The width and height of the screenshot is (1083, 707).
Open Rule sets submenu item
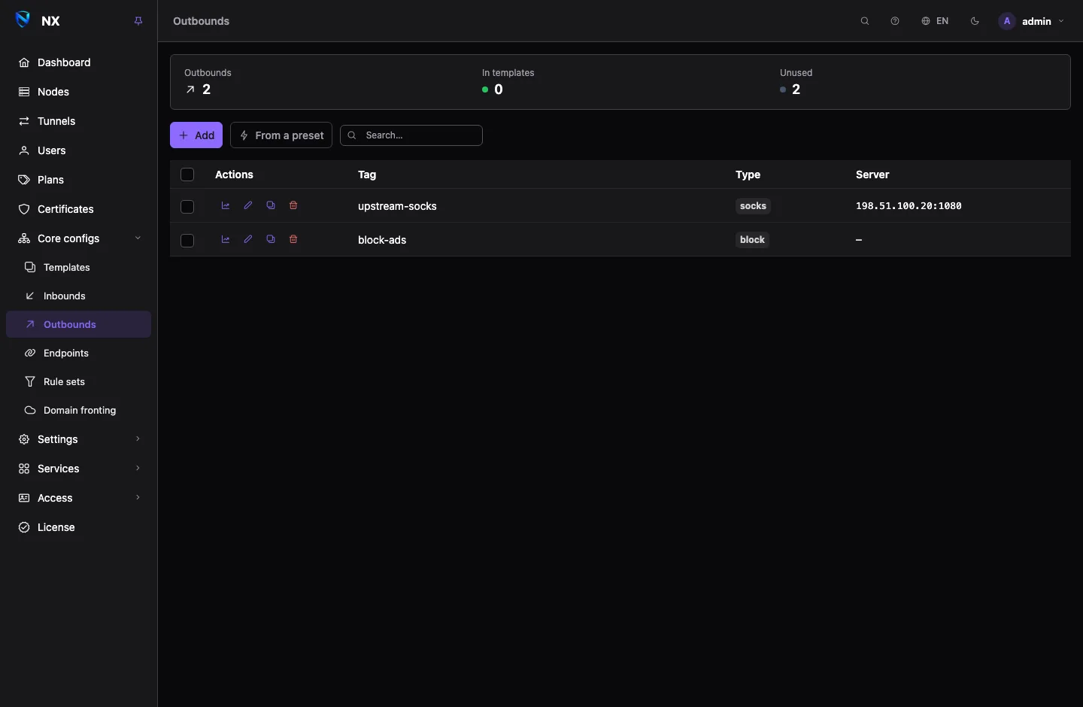pos(78,381)
